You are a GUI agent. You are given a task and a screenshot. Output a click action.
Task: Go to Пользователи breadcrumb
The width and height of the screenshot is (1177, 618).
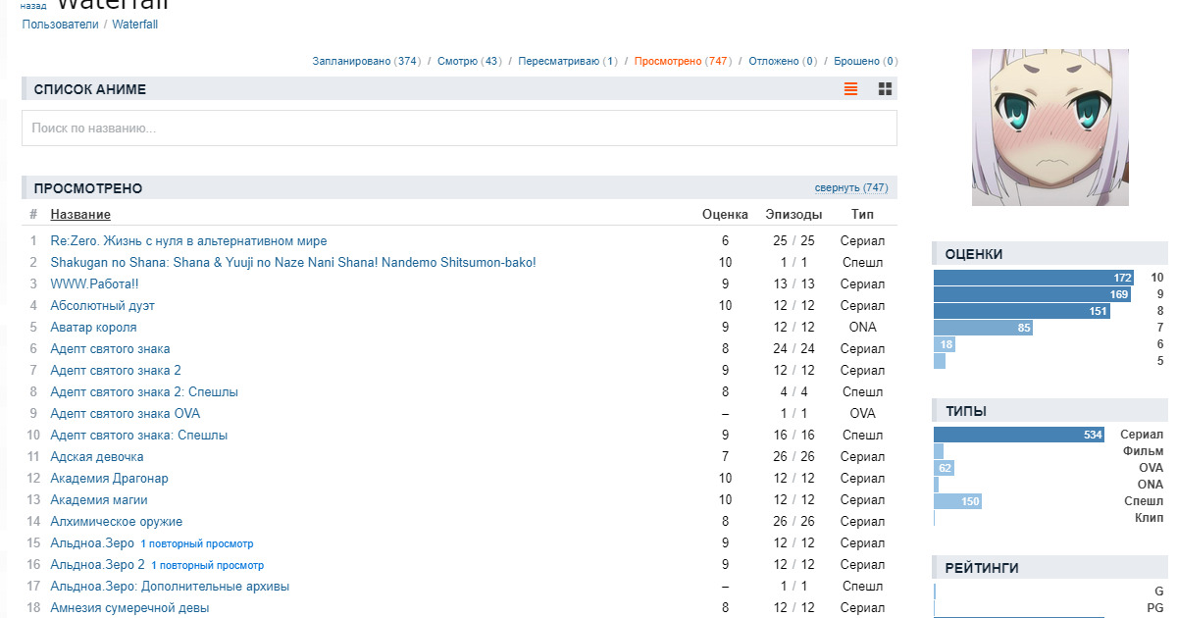coord(60,25)
